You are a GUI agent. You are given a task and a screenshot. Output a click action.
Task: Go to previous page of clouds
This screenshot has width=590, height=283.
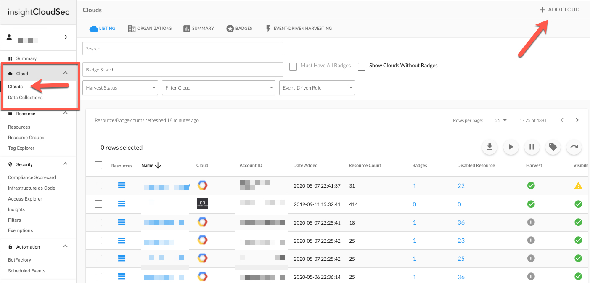[x=562, y=120]
